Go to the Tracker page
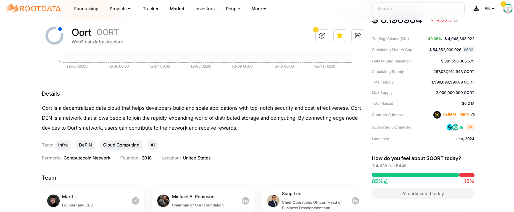The width and height of the screenshot is (514, 212). tap(151, 9)
